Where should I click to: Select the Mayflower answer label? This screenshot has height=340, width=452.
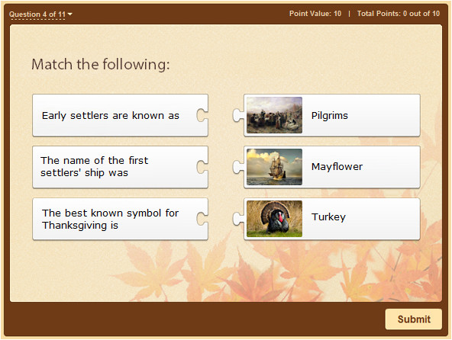[x=337, y=167]
